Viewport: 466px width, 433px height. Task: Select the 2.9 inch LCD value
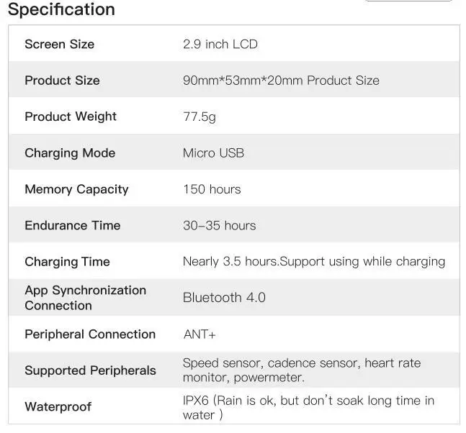coord(220,44)
